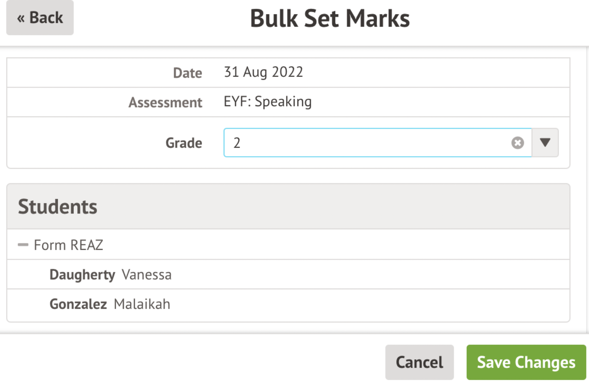Click the EYF: Speaking assessment value
589x384 pixels.
(x=267, y=102)
